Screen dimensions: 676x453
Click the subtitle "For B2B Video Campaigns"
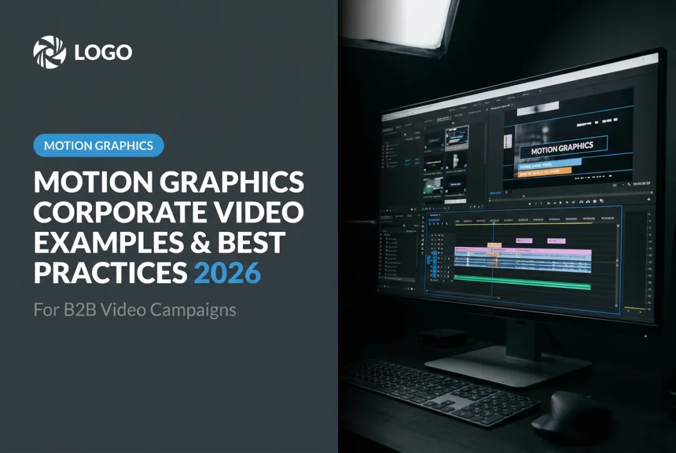(135, 310)
